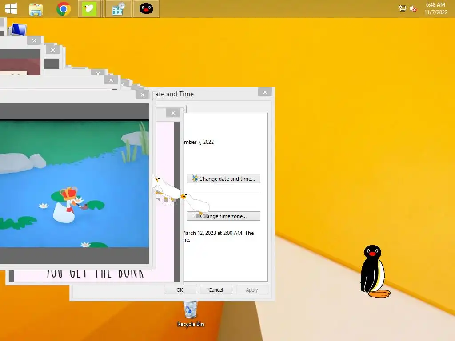Close the pink meme note window
This screenshot has width=455, height=341.
point(173,113)
